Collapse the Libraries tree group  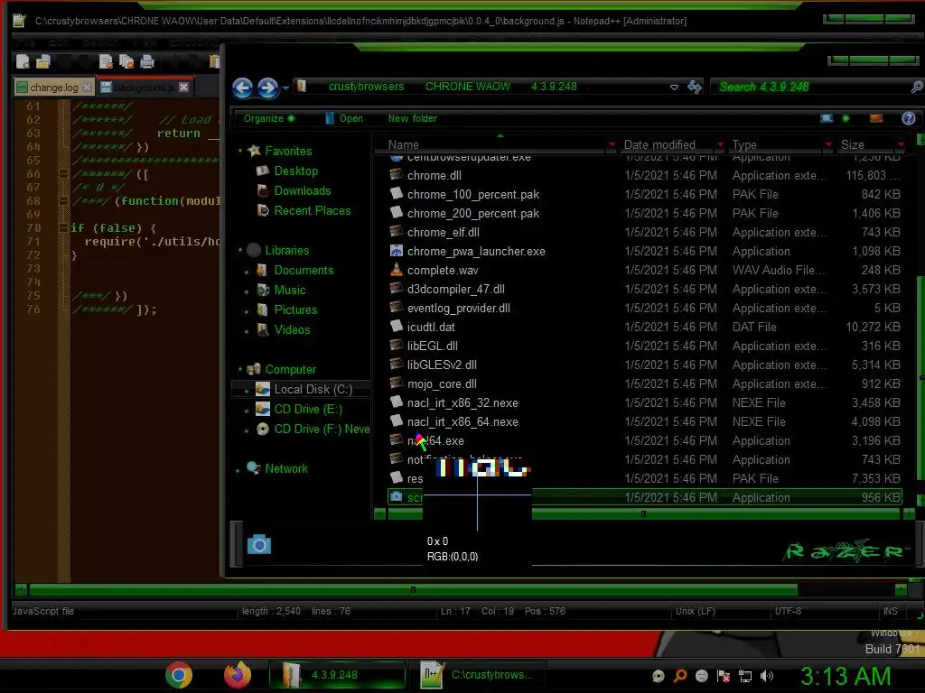click(240, 251)
